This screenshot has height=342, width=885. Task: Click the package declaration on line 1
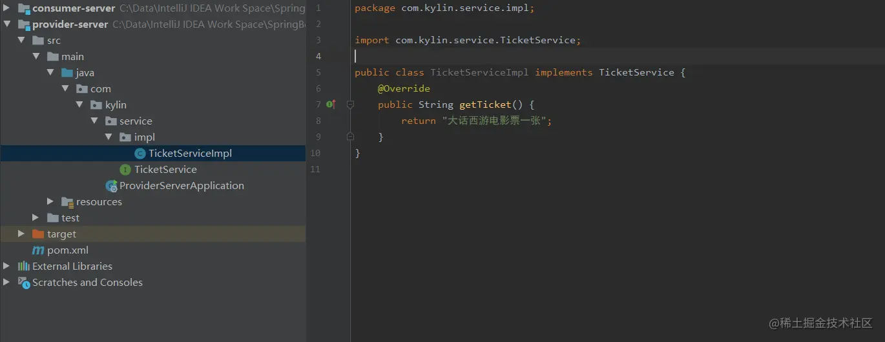(x=444, y=8)
